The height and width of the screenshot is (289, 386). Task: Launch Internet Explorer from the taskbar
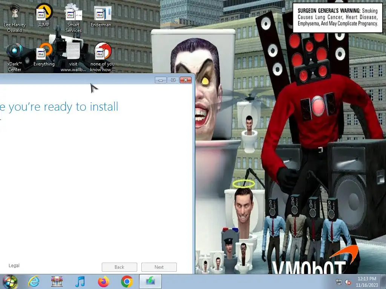pyautogui.click(x=34, y=281)
